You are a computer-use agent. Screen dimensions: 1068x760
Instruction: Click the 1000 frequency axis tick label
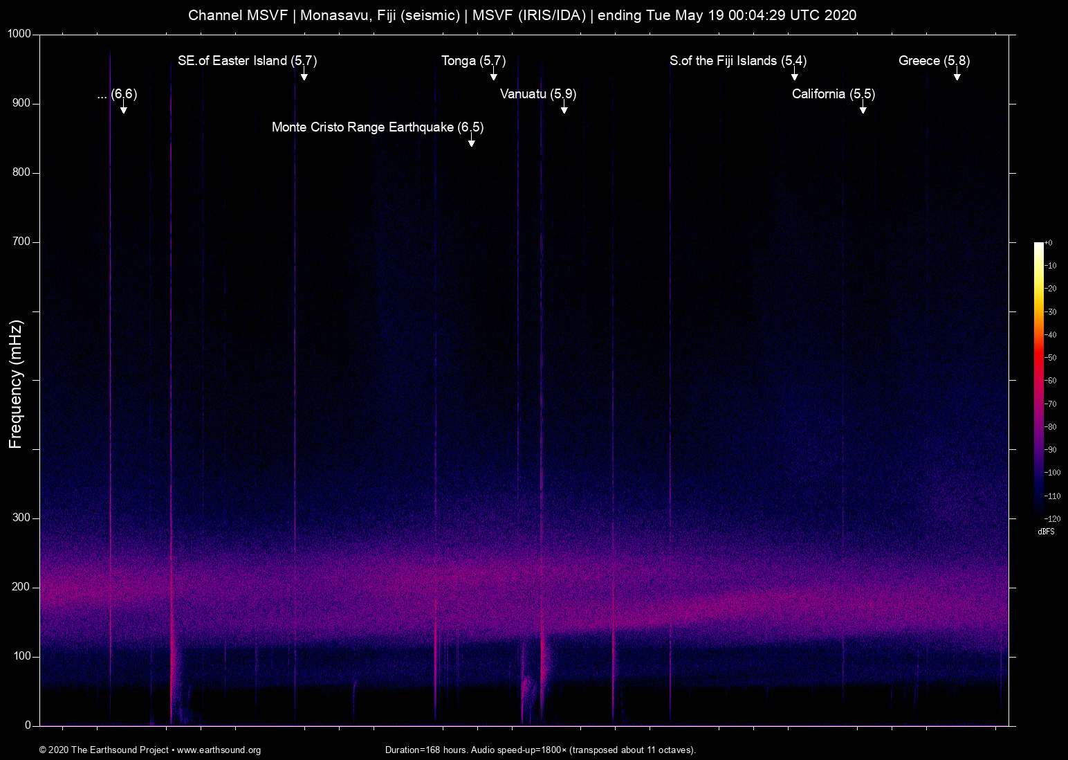19,34
